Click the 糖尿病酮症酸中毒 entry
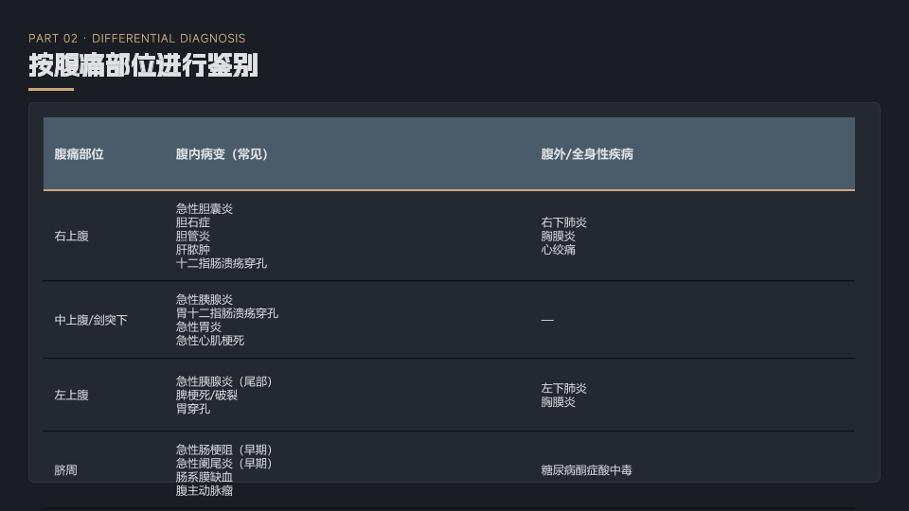This screenshot has height=511, width=909. [586, 470]
